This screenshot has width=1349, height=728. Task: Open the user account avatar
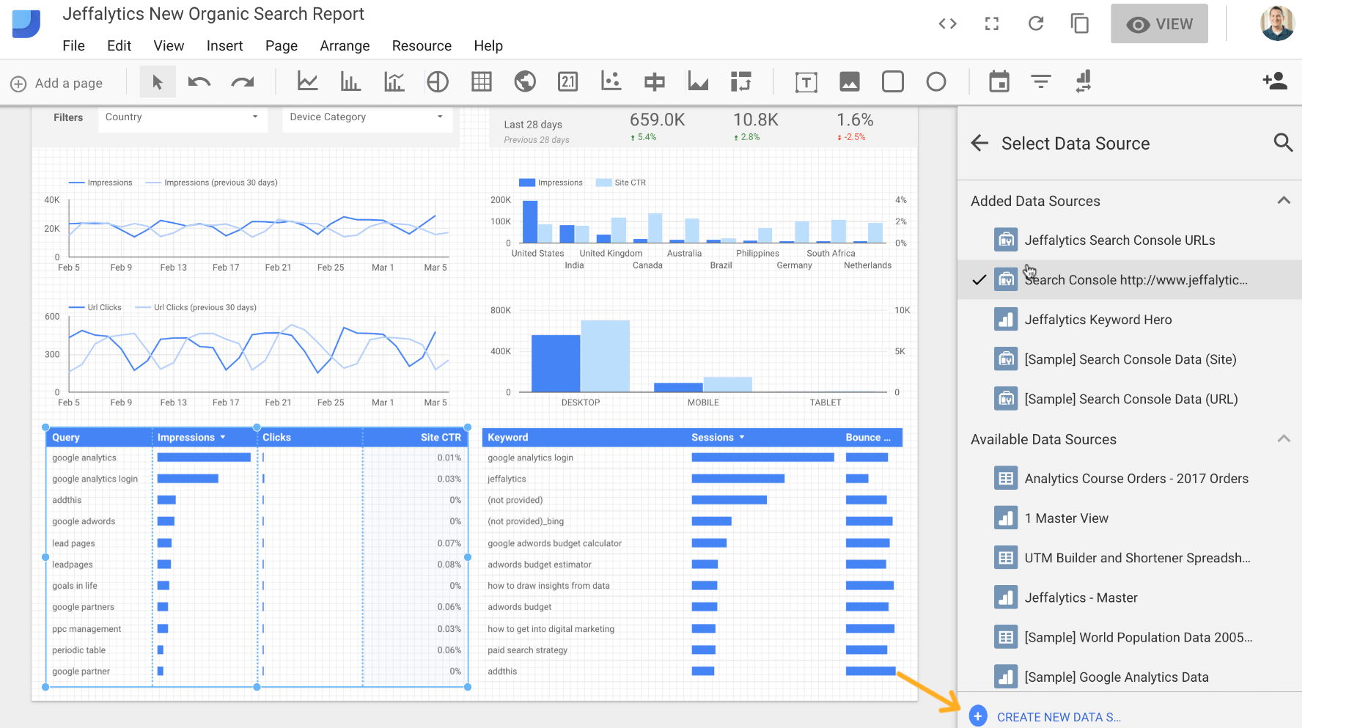[1277, 23]
